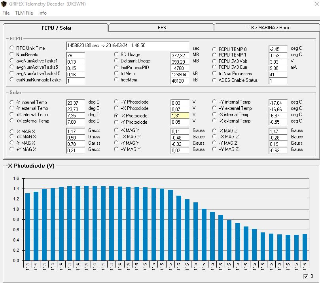Switch to the EPS tab
The height and width of the screenshot is (283, 320).
pos(161,28)
